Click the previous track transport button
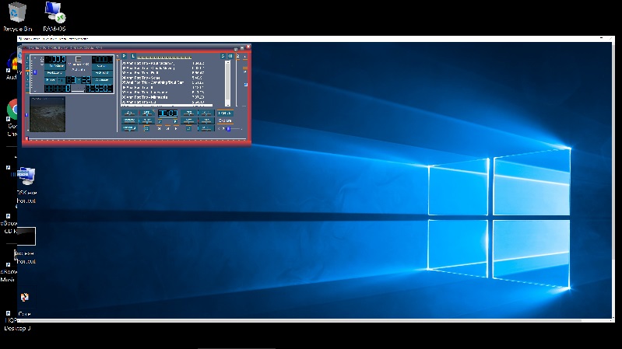Image resolution: width=622 pixels, height=349 pixels. [x=159, y=128]
